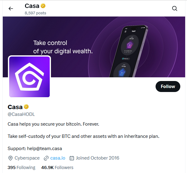Click the 8,597 posts count

[35, 13]
